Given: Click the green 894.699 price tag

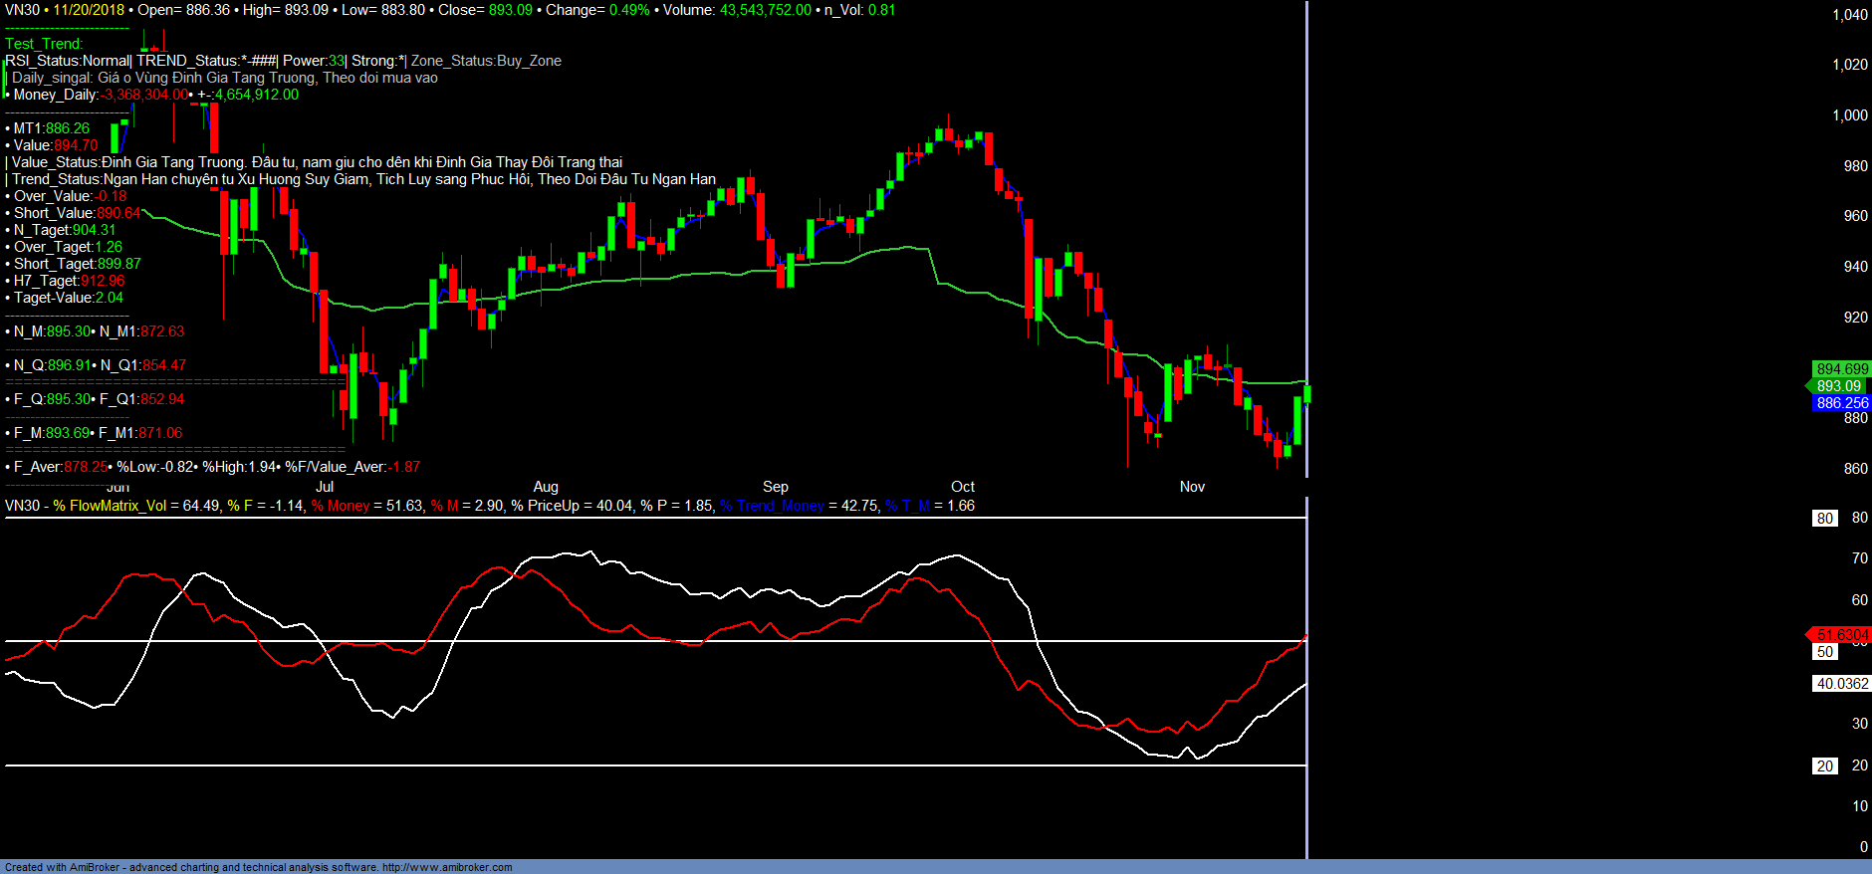Looking at the screenshot, I should click(1841, 369).
